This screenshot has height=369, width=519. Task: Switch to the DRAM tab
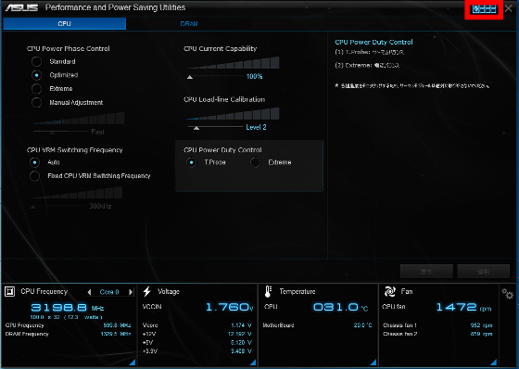click(x=189, y=24)
